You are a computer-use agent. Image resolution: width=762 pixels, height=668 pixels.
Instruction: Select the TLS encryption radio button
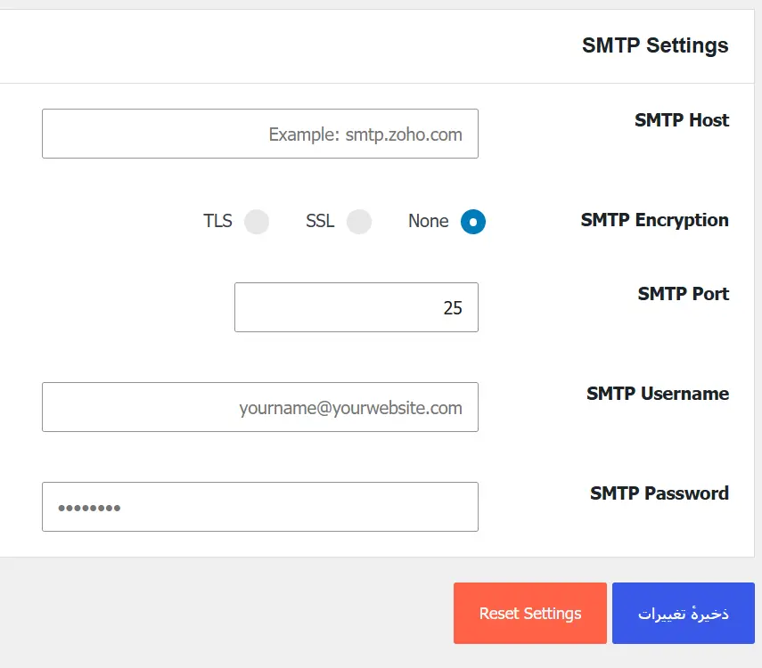tap(257, 222)
